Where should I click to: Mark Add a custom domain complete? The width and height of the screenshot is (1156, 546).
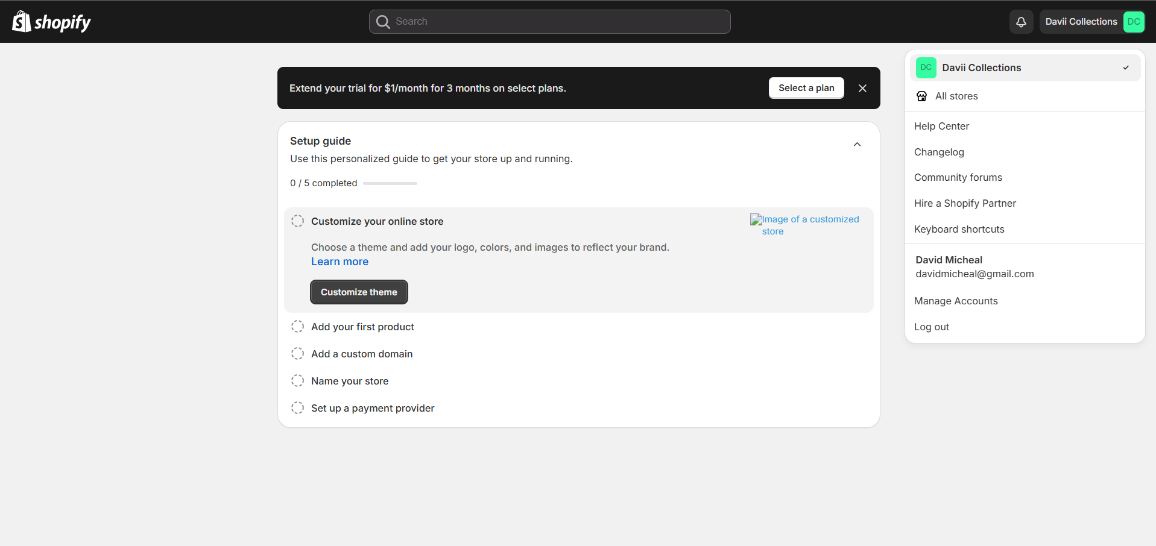click(x=297, y=353)
